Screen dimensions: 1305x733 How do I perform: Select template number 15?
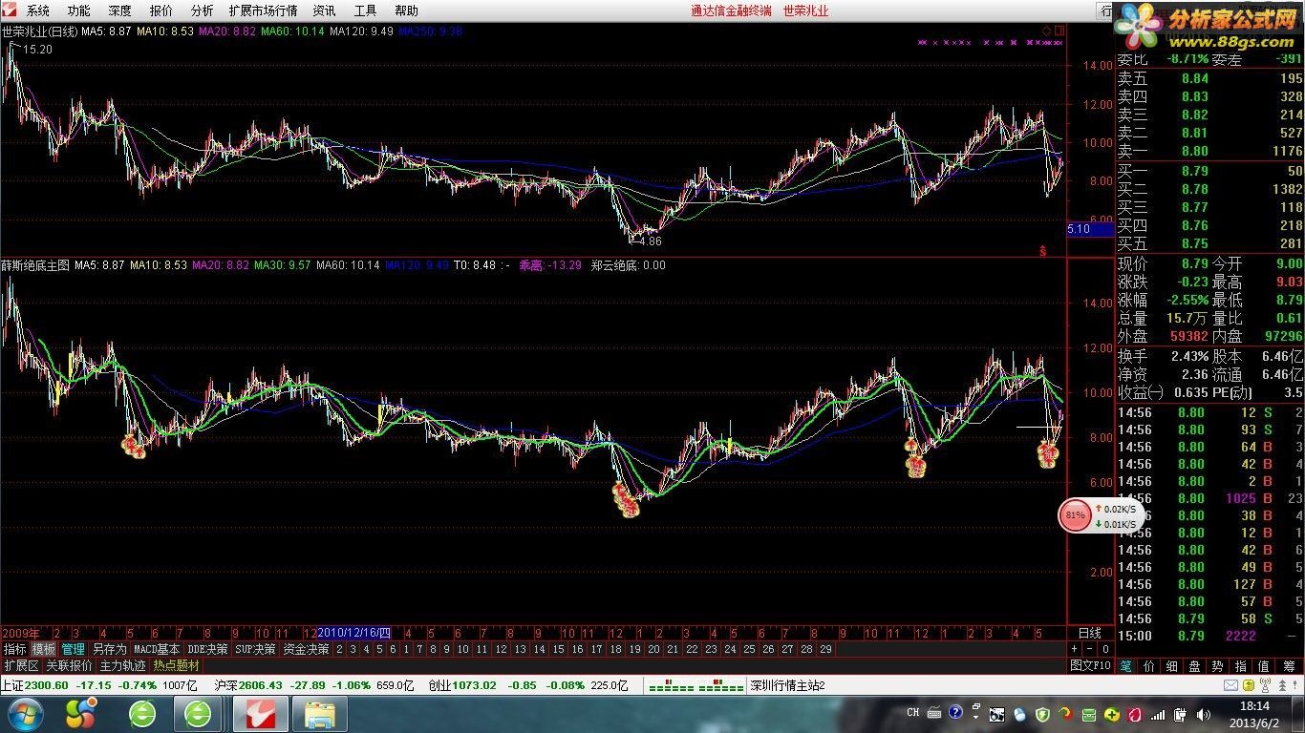(558, 649)
